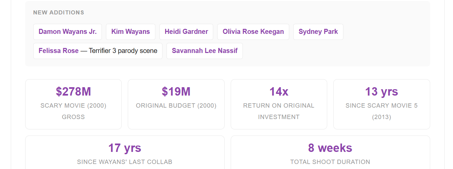Select the Felissa Rose name
Image resolution: width=453 pixels, height=169 pixels.
click(59, 51)
